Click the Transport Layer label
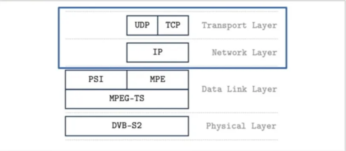 point(239,25)
